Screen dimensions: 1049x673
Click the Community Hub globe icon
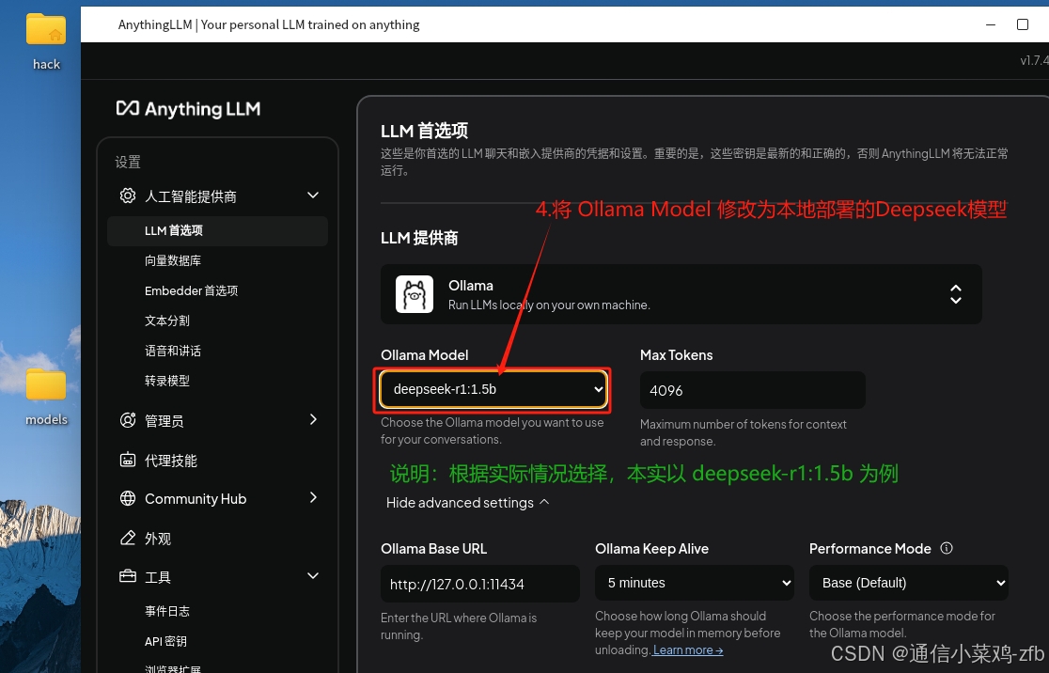click(127, 498)
